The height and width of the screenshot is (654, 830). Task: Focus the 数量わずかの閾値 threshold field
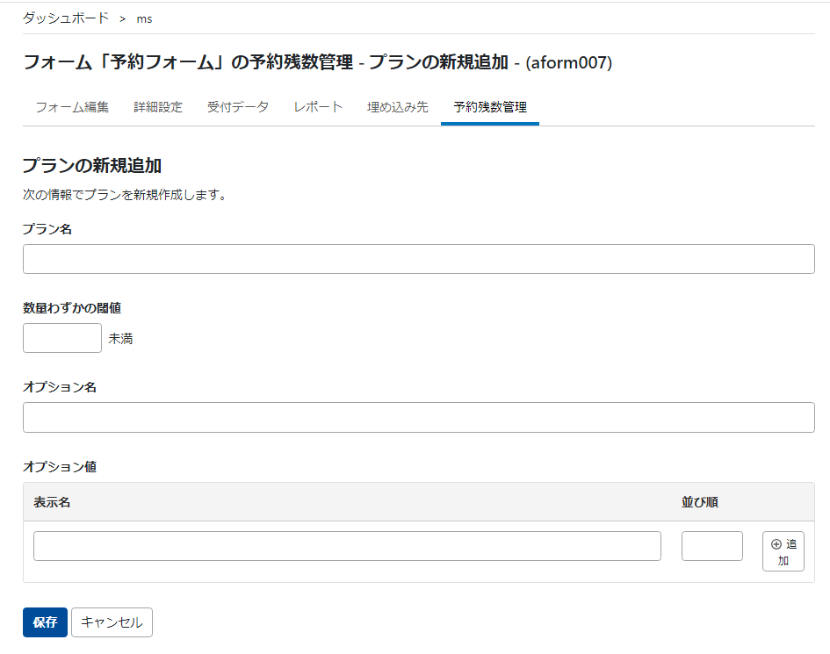61,338
